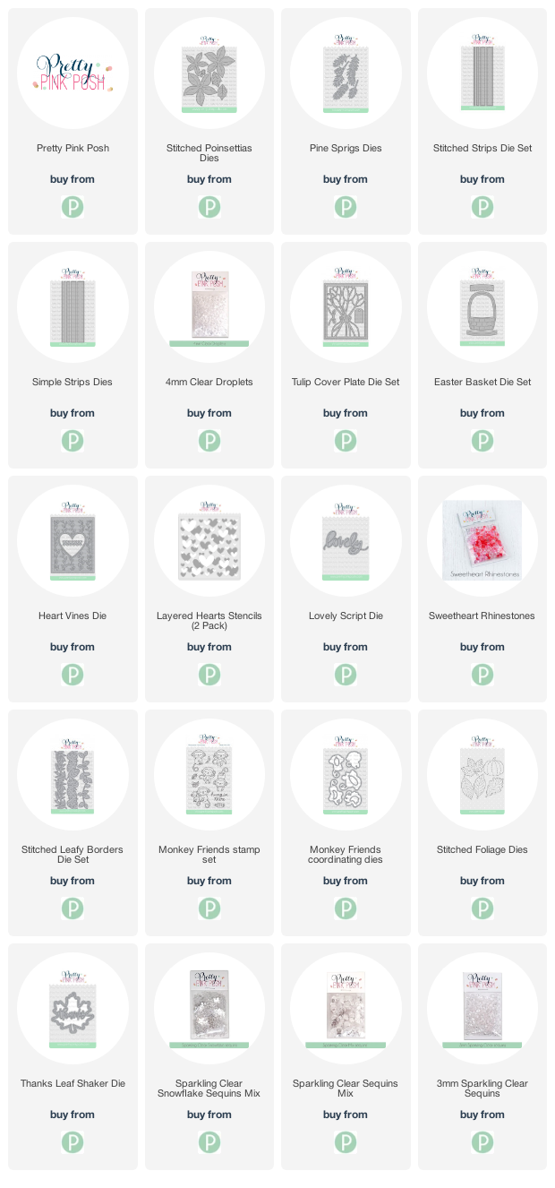The width and height of the screenshot is (555, 1188).
Task: Click the Stitched Leafy Borders Die Set title
Action: click(73, 855)
